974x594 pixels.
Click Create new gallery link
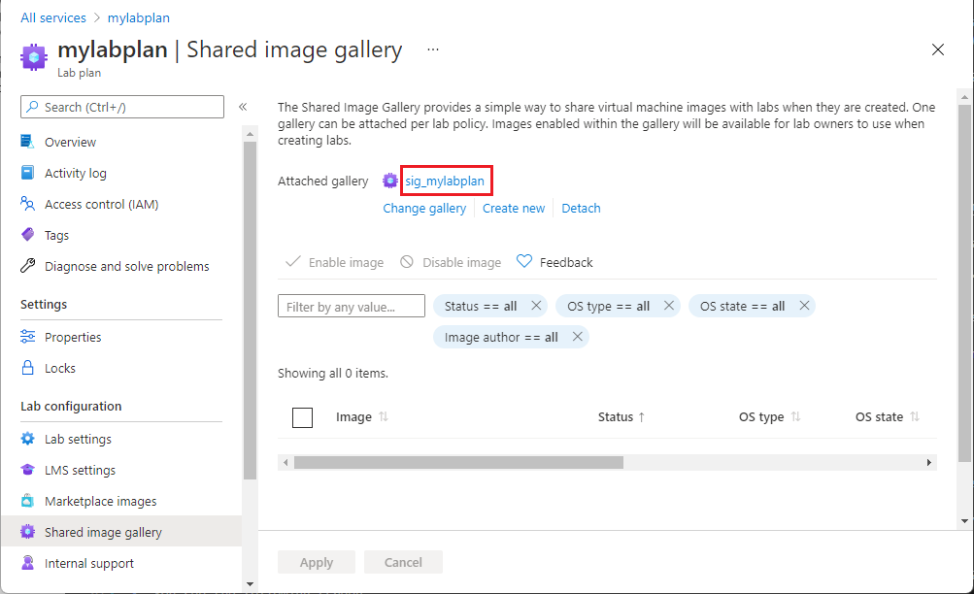click(x=514, y=208)
